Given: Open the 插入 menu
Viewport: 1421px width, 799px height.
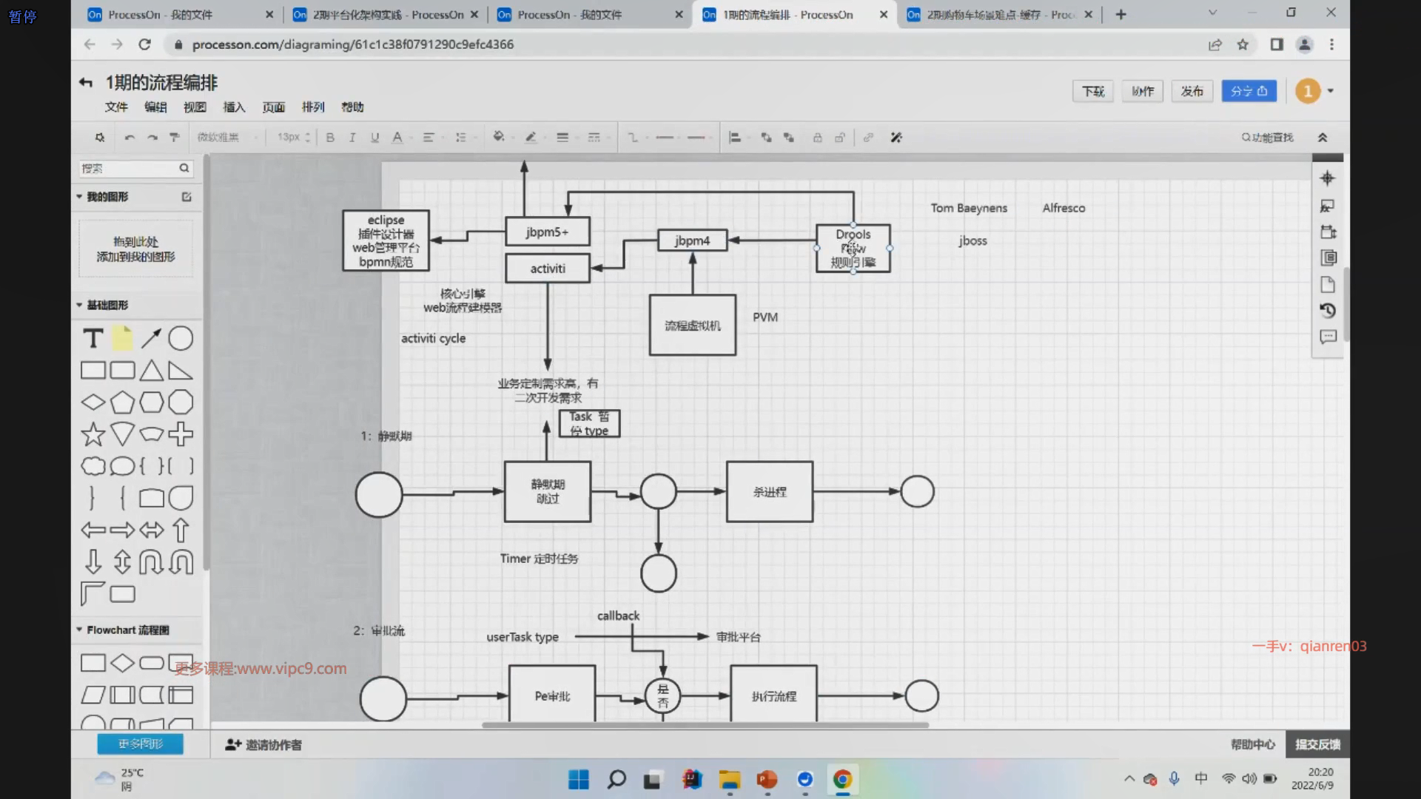Looking at the screenshot, I should coord(234,107).
